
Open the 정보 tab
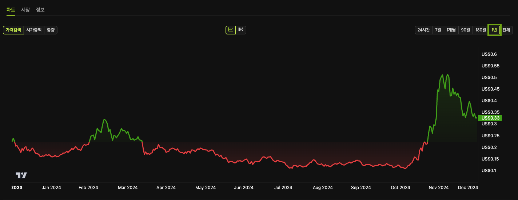(40, 10)
